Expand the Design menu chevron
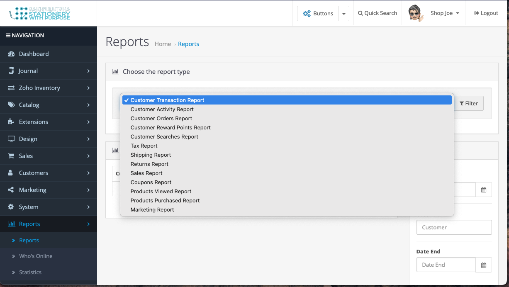Image resolution: width=509 pixels, height=287 pixels. [88, 139]
